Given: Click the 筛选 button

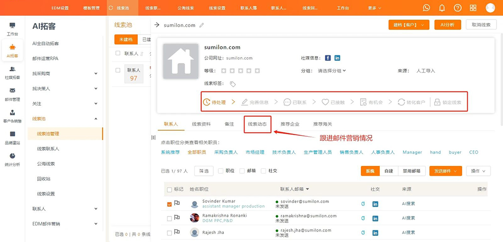Looking at the screenshot, I should coord(204,171).
